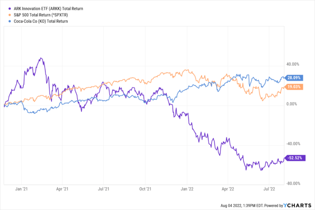Click the YCharts logo in the footer
The image size is (315, 210).
297,205
